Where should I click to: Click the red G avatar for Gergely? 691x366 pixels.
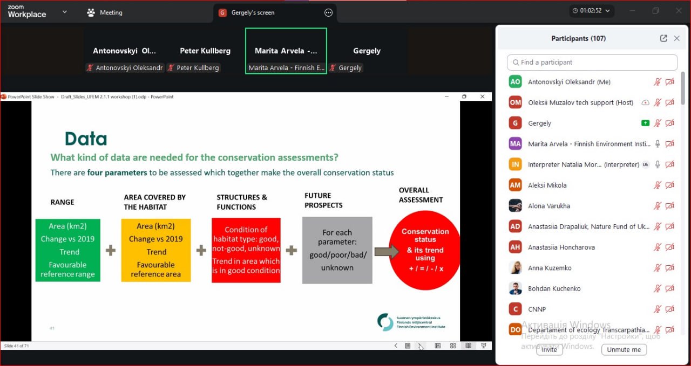point(516,123)
